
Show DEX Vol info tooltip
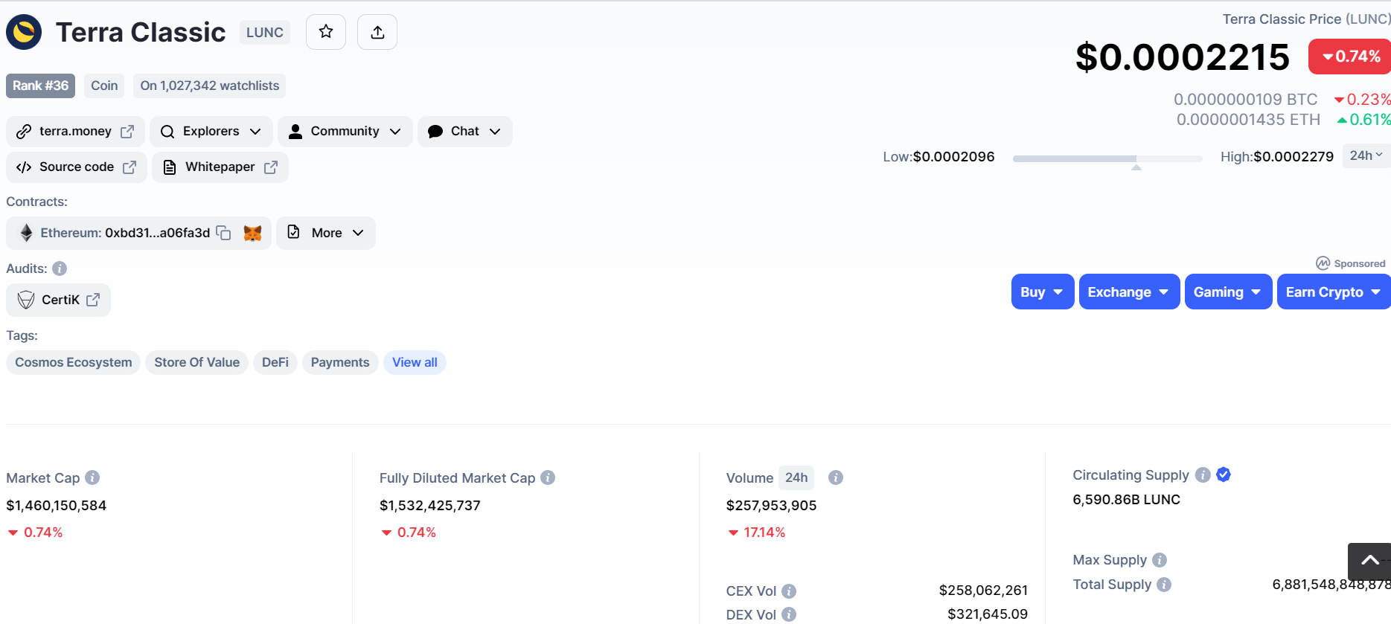pos(789,614)
